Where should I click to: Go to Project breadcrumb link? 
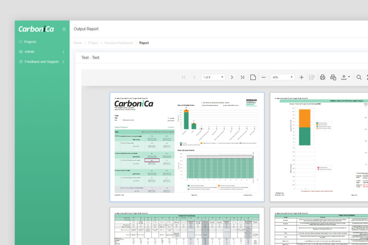tap(93, 43)
